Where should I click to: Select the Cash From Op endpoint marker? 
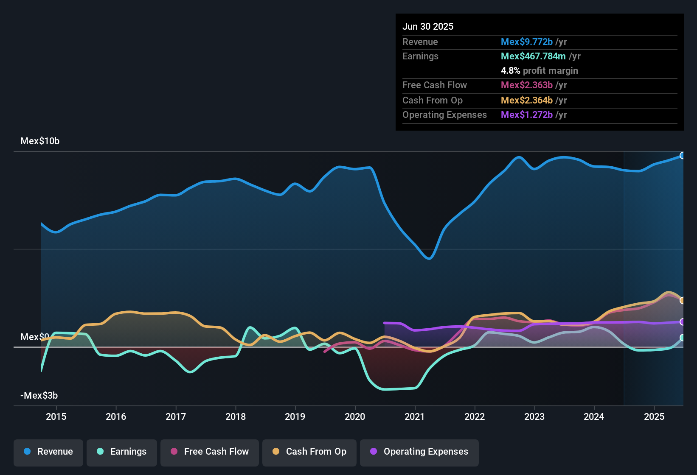pyautogui.click(x=683, y=300)
